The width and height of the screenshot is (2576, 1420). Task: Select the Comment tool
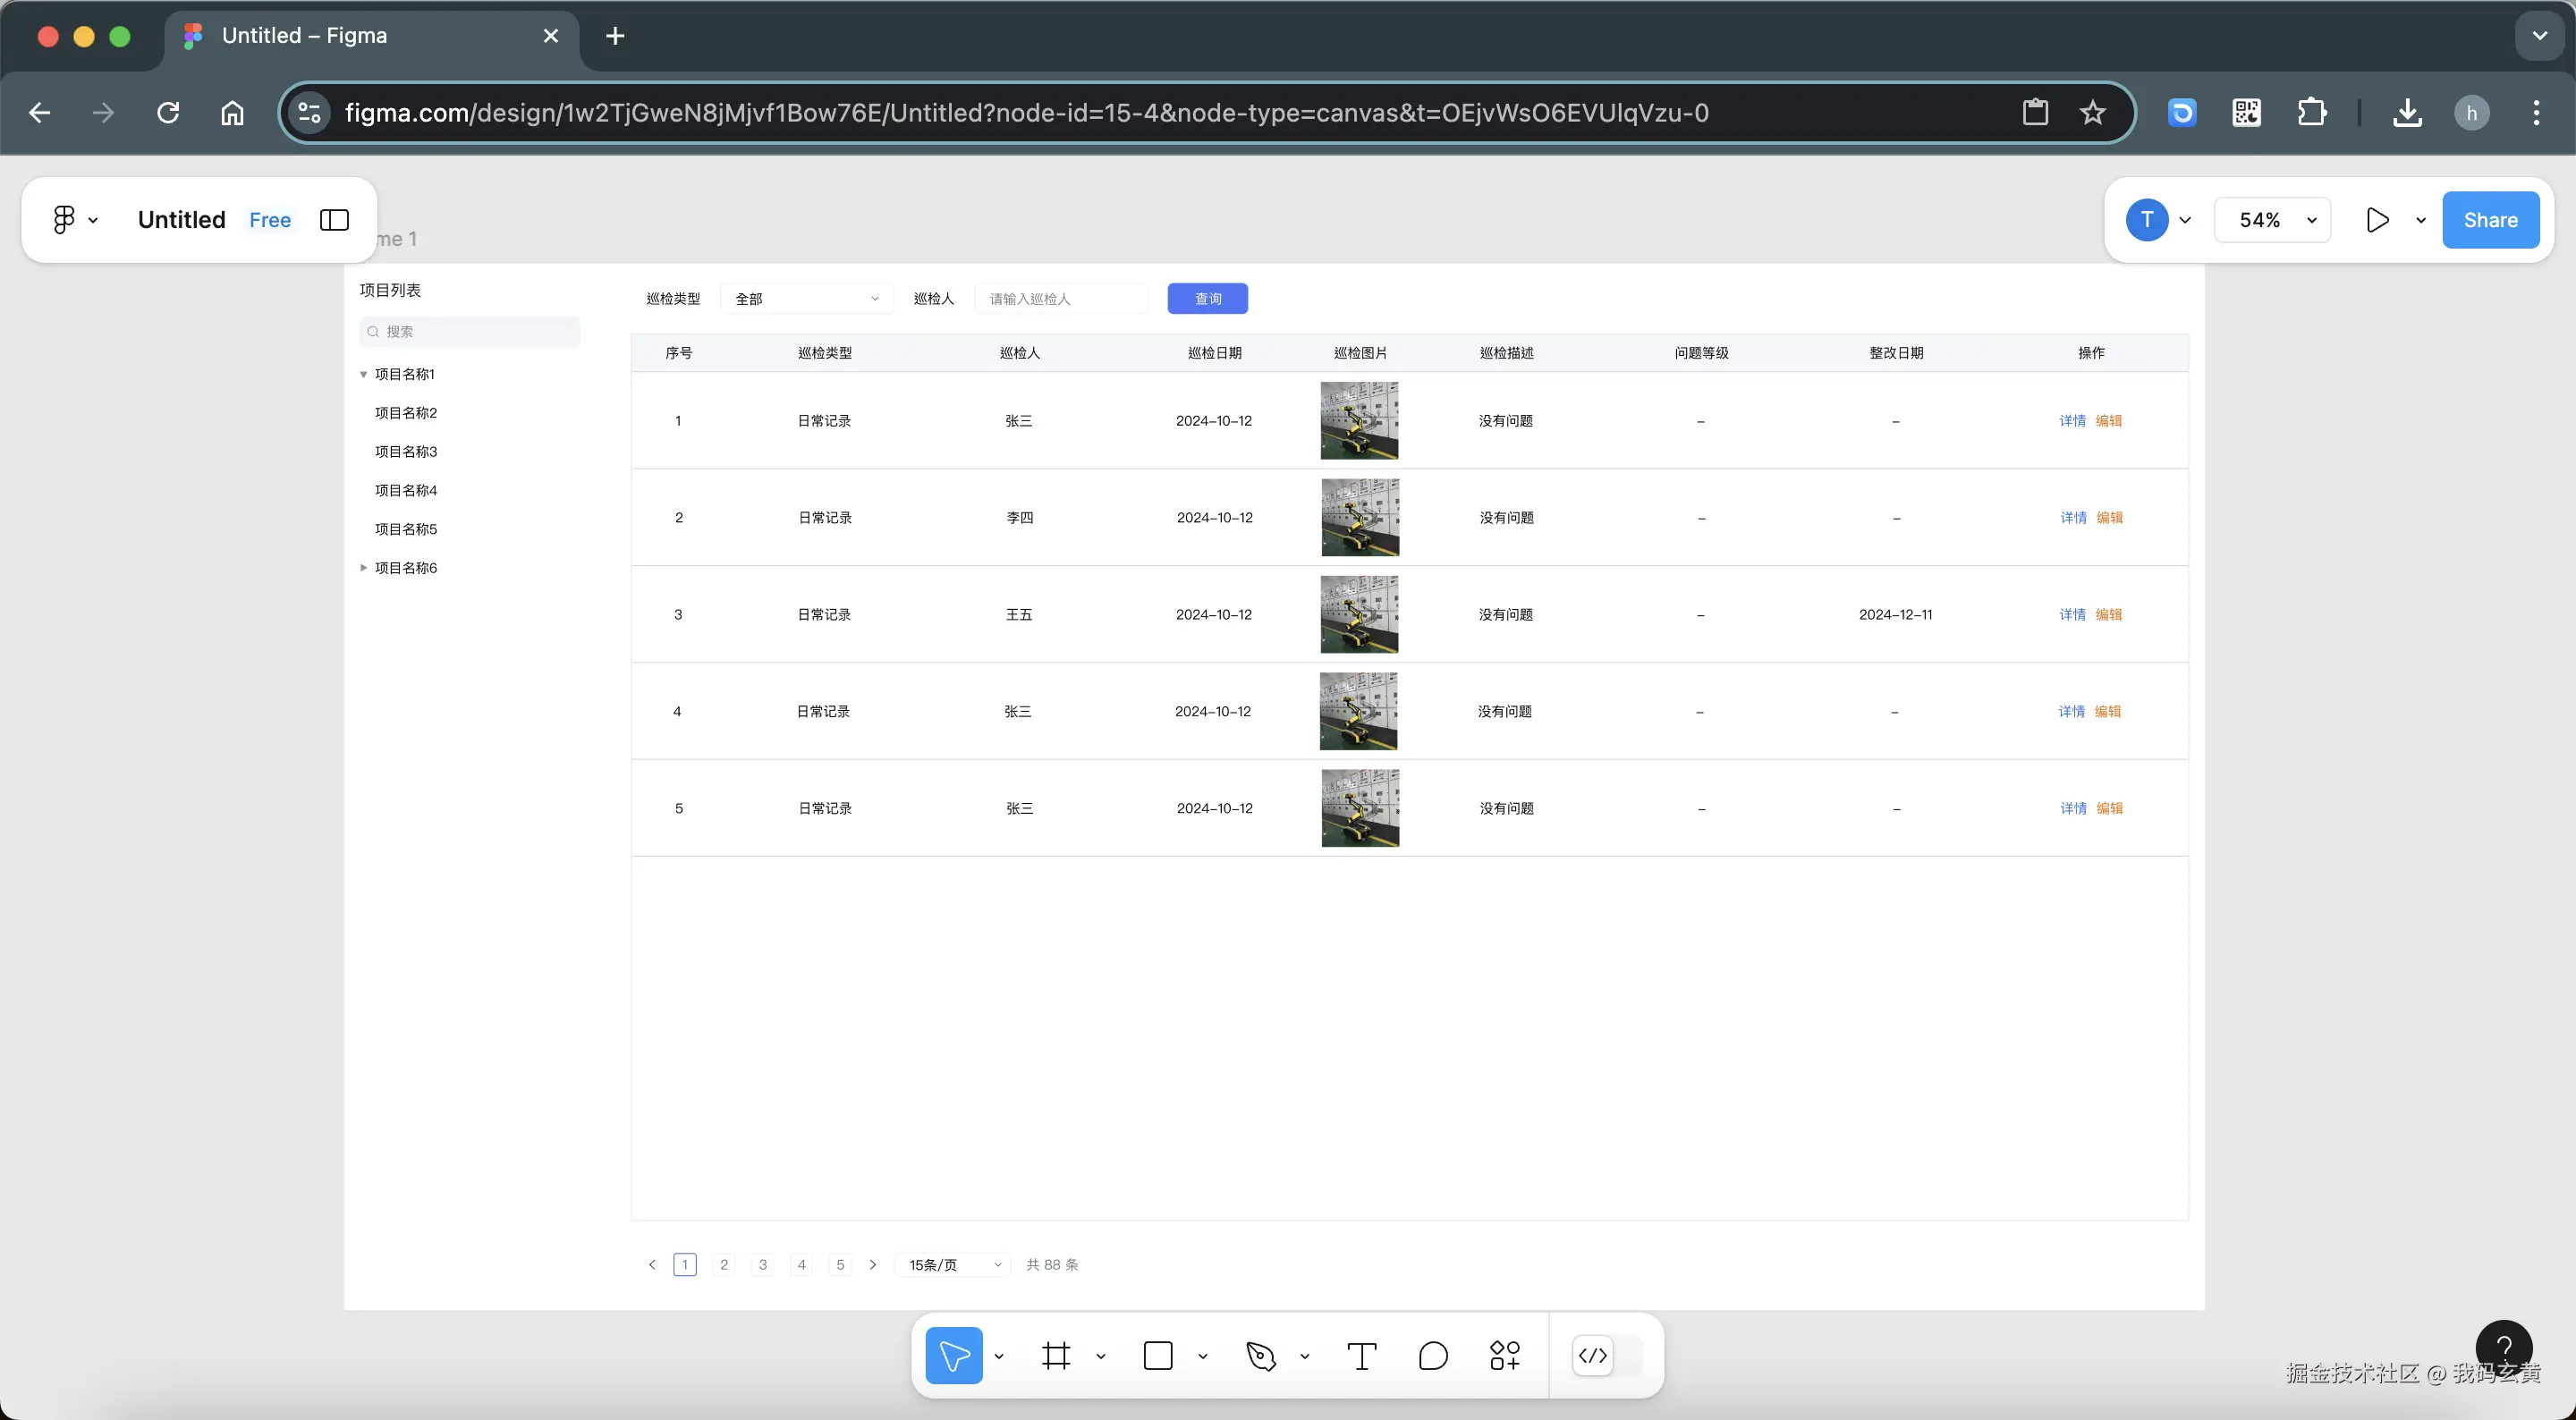pos(1432,1356)
